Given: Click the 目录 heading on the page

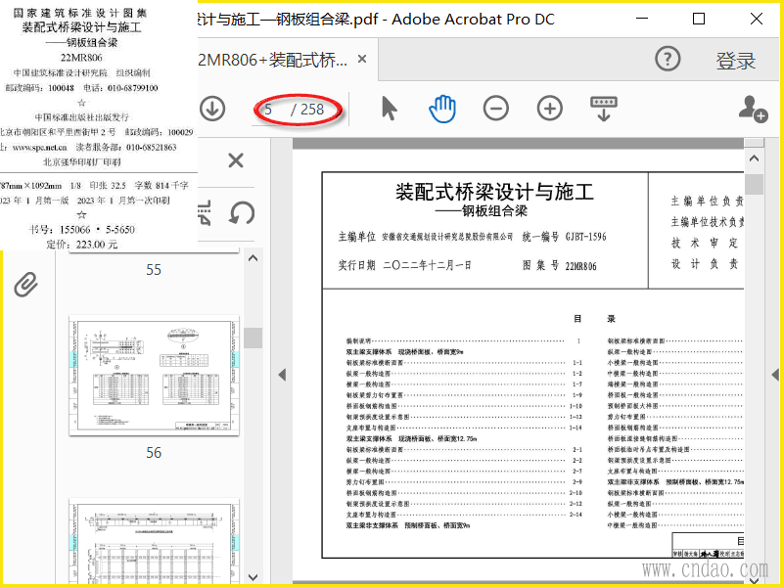Looking at the screenshot, I should coord(594,319).
